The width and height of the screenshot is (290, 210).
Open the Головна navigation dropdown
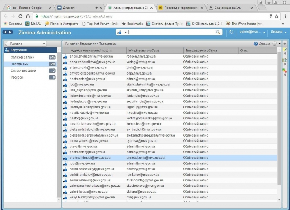[x=25, y=43]
